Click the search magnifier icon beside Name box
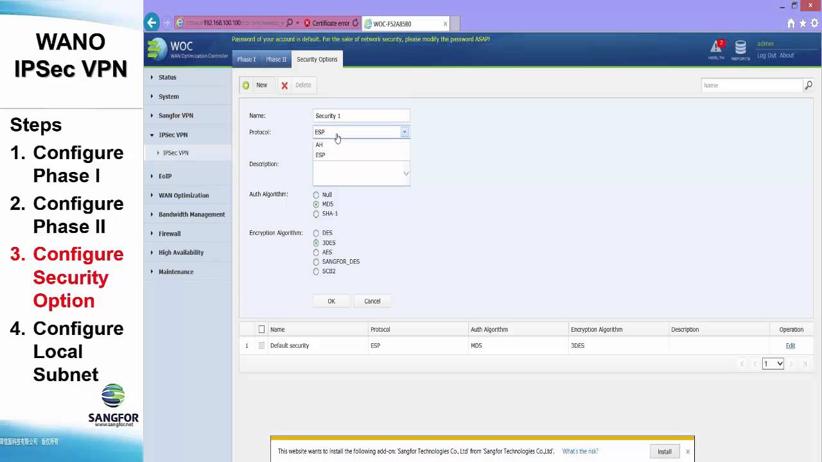 click(809, 85)
